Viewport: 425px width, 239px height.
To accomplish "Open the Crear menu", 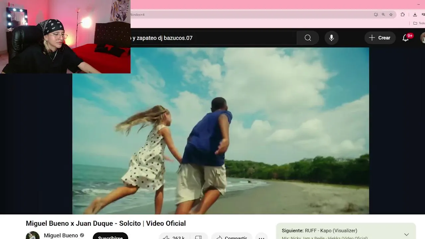I will (380, 38).
